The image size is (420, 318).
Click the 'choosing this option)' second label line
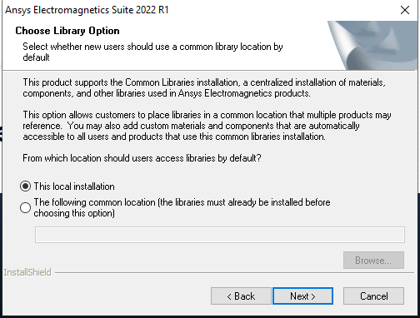74,213
